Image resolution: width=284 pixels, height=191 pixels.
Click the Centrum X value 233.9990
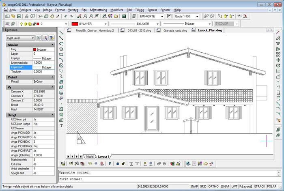tap(43, 91)
